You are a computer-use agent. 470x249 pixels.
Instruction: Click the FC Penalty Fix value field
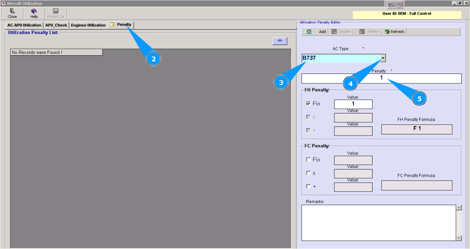(x=353, y=160)
